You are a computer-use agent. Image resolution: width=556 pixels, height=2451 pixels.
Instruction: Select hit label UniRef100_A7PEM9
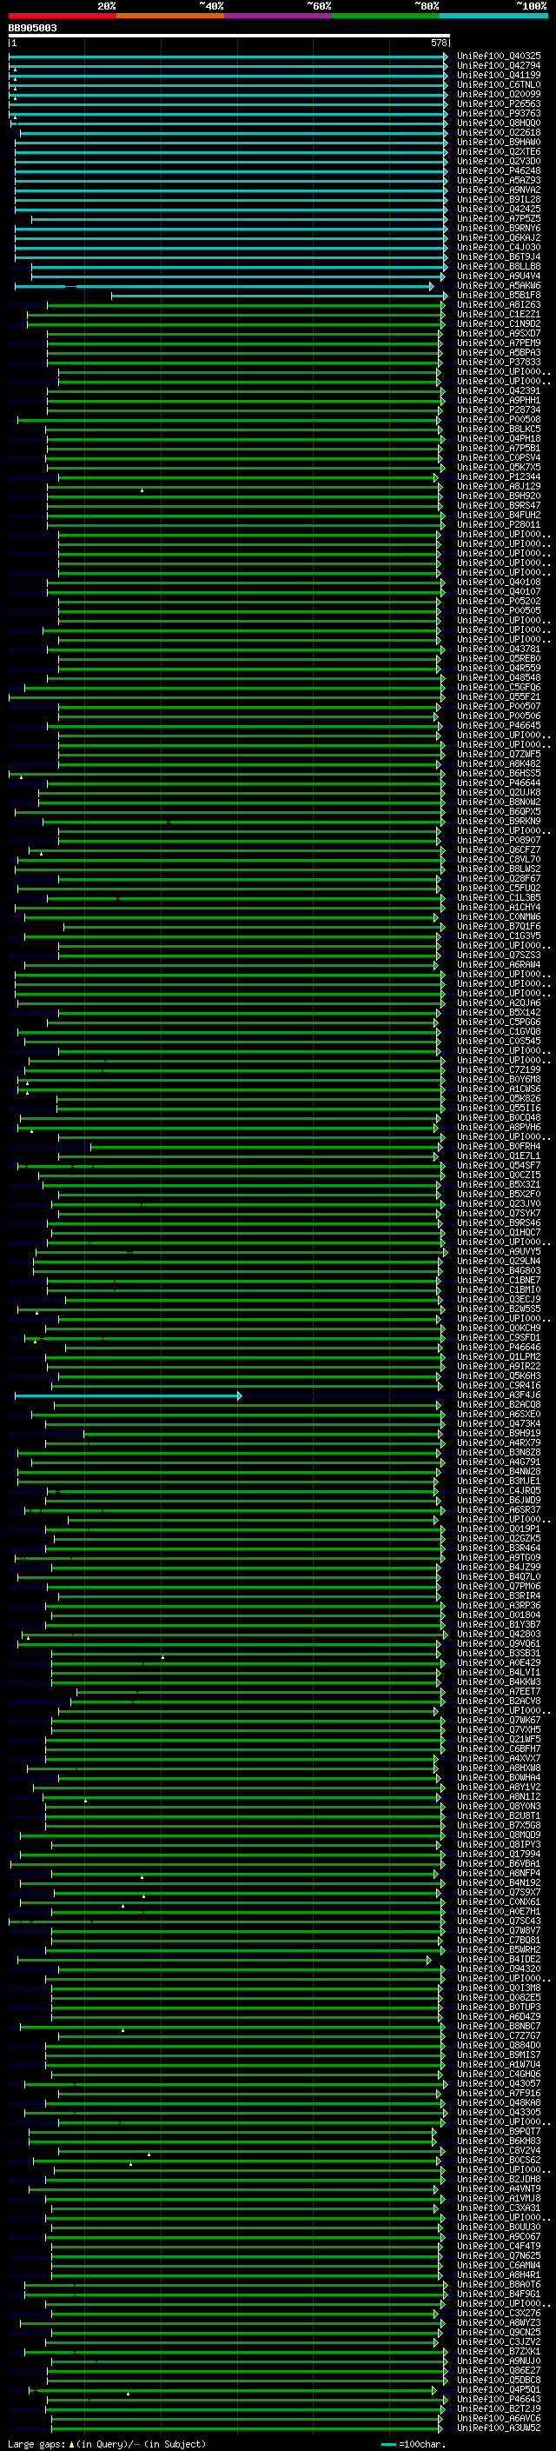click(x=499, y=343)
